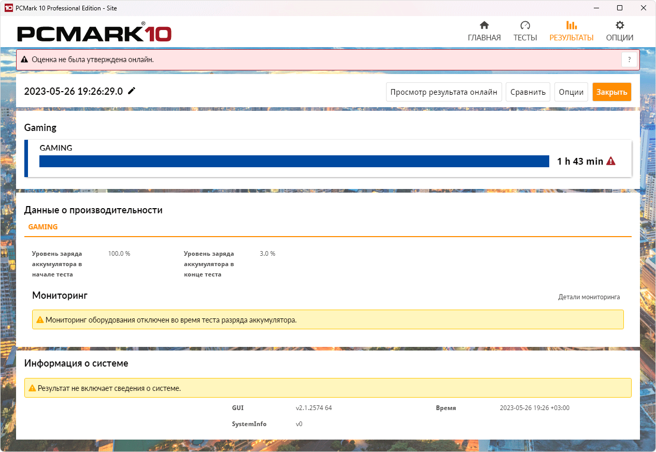Screen dimensions: 656x452
Task: Close the result with Закрыть
Action: click(612, 92)
